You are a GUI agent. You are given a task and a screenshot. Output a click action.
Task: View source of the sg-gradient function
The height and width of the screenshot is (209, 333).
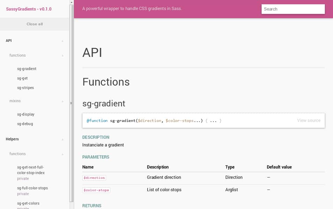tap(309, 120)
